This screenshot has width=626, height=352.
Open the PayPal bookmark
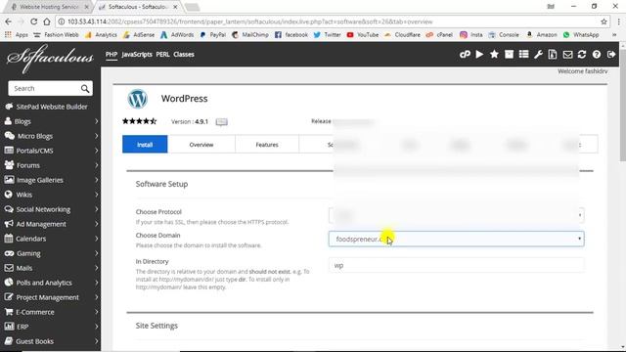[213, 35]
